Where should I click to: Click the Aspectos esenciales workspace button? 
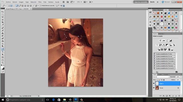point(141,2)
